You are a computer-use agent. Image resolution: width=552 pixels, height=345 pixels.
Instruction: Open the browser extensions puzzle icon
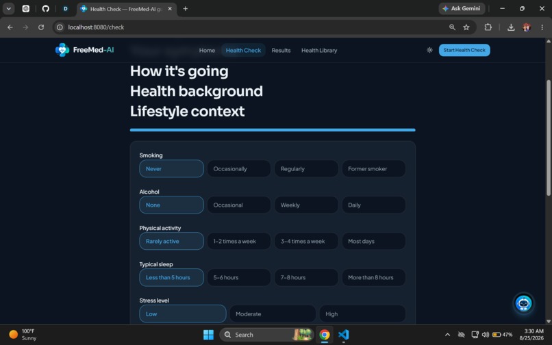pyautogui.click(x=488, y=27)
